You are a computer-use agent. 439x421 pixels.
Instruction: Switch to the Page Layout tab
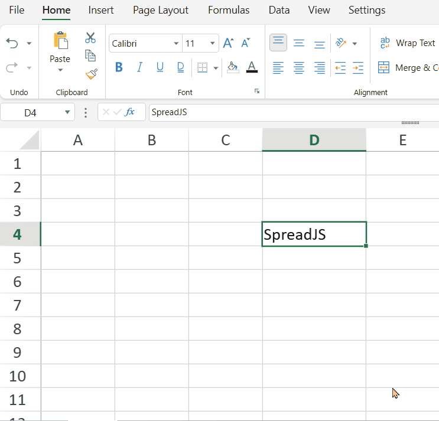[x=161, y=10]
